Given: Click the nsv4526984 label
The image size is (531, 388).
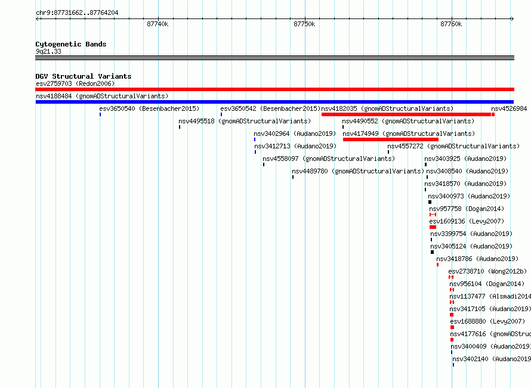Looking at the screenshot, I should pos(509,108).
